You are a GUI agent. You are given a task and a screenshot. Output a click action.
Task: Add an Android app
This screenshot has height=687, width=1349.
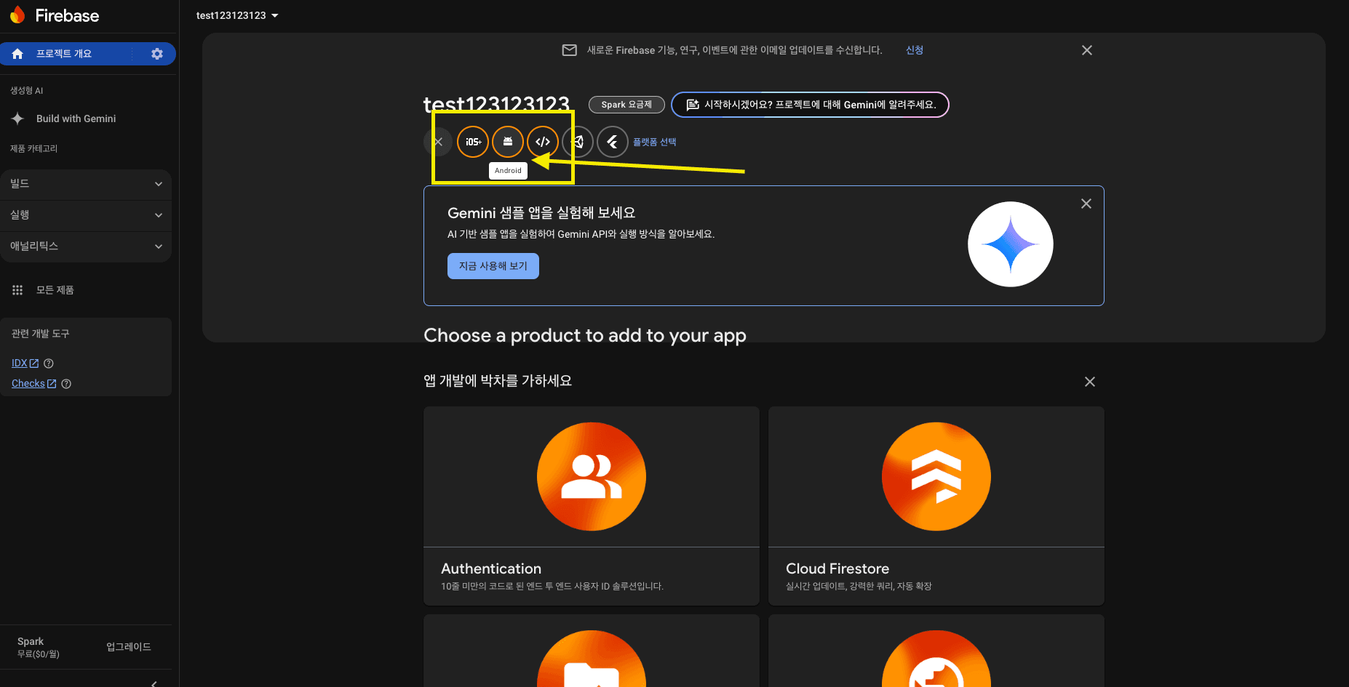pos(508,142)
